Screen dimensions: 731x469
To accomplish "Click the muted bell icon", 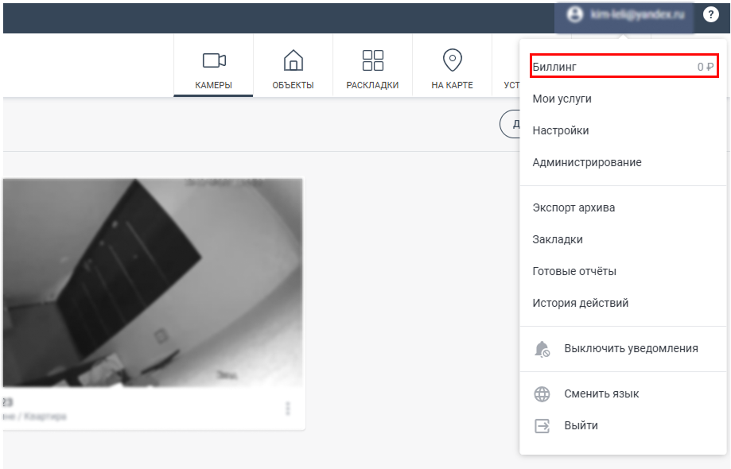I will pyautogui.click(x=542, y=349).
